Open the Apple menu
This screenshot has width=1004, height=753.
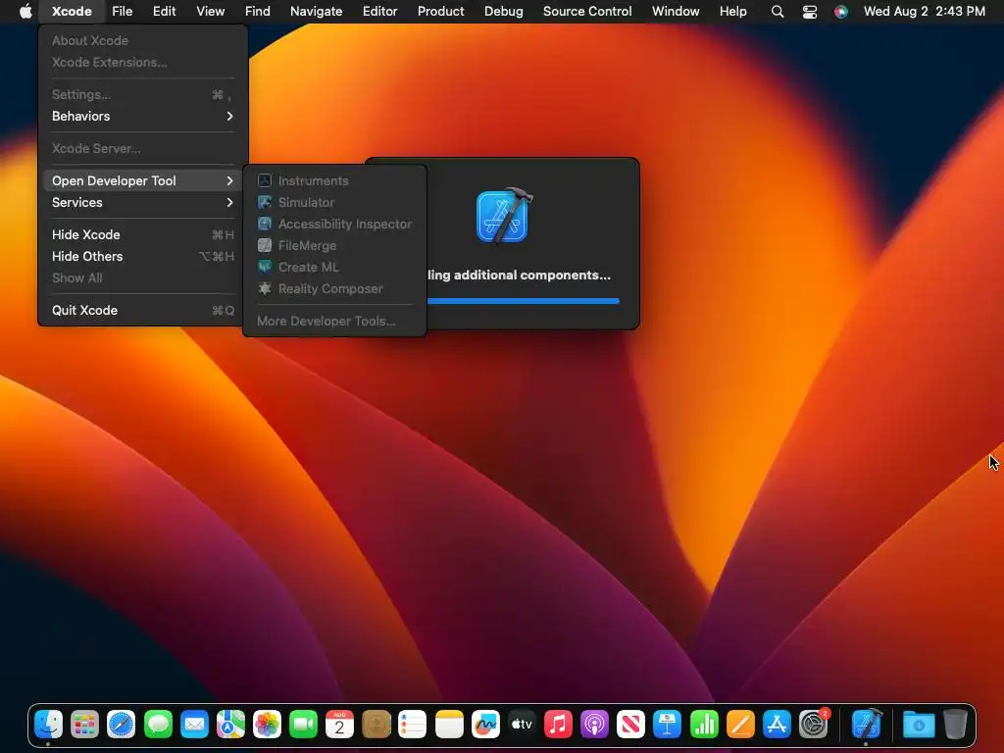click(x=25, y=12)
